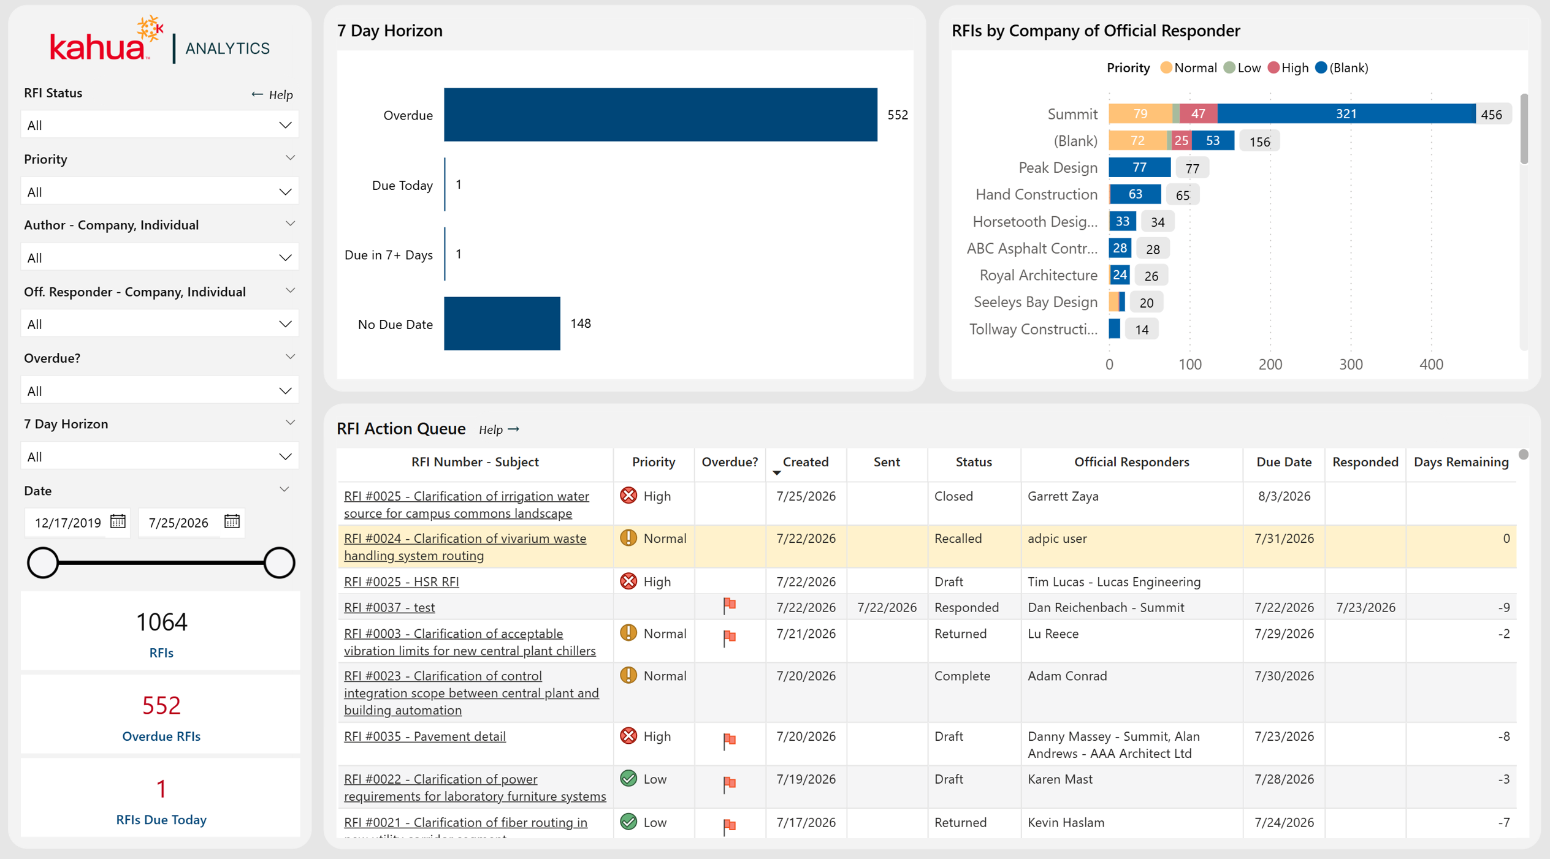Click the left handle of the Date range slider
The width and height of the screenshot is (1550, 859).
(43, 562)
